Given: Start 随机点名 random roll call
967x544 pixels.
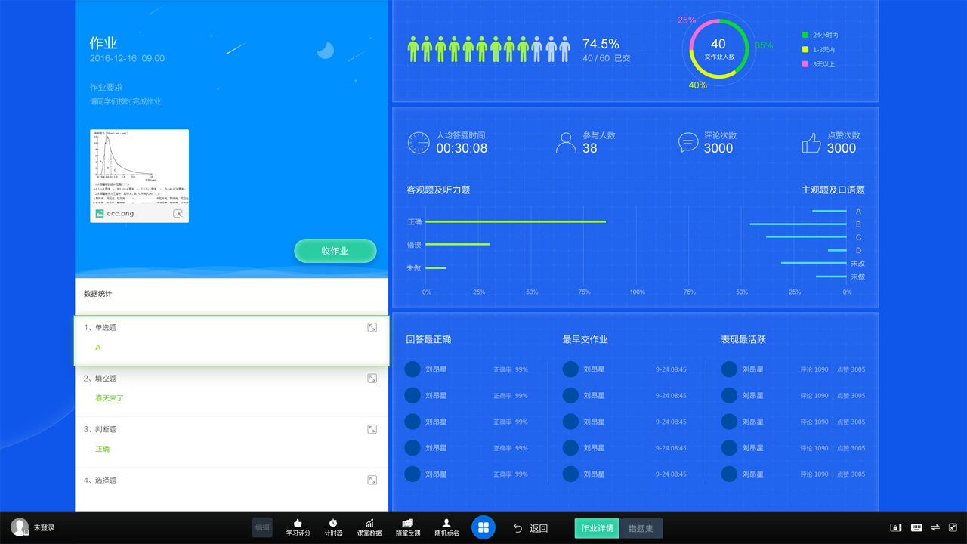Looking at the screenshot, I should (x=446, y=527).
